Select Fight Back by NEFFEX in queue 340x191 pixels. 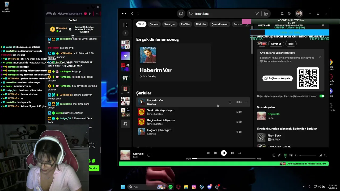point(291,137)
